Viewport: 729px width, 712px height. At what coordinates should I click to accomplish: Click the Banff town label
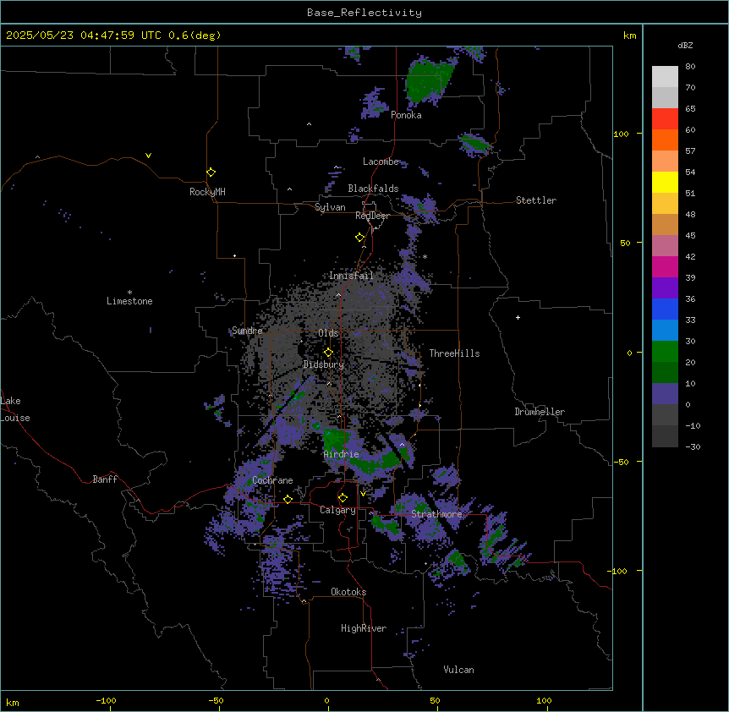tap(105, 479)
